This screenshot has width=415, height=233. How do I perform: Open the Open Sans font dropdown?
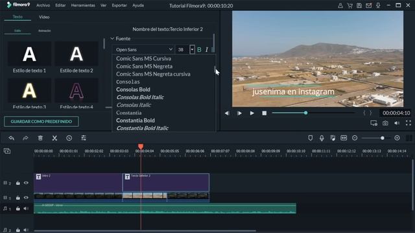point(143,49)
